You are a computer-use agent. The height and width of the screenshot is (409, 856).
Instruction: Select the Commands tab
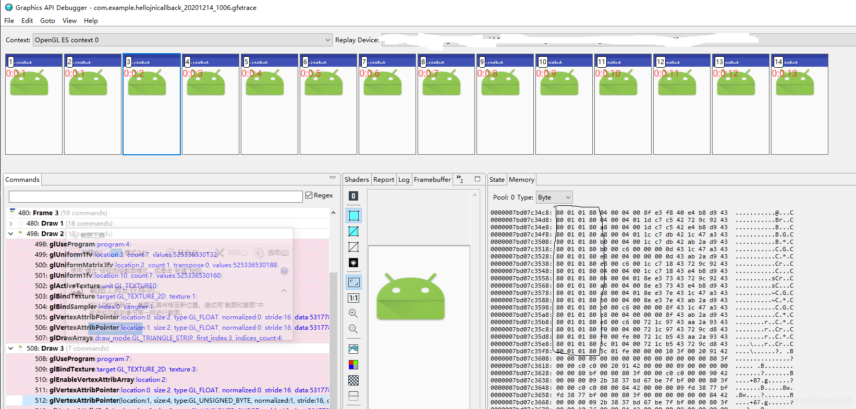(22, 180)
